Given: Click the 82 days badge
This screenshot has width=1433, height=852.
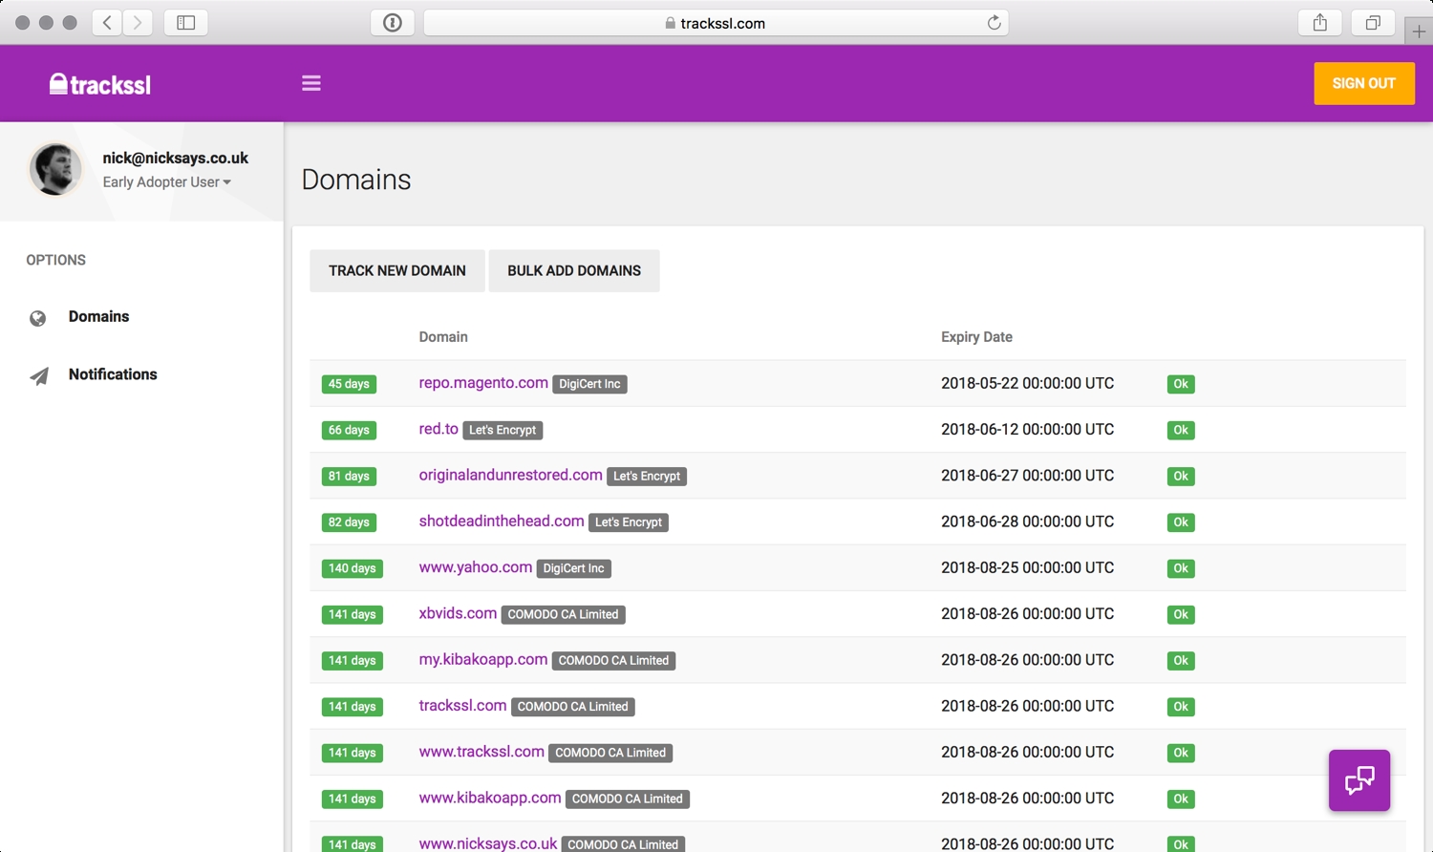Looking at the screenshot, I should 349,522.
